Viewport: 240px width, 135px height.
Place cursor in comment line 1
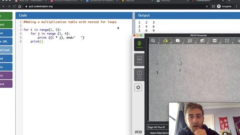pos(70,22)
